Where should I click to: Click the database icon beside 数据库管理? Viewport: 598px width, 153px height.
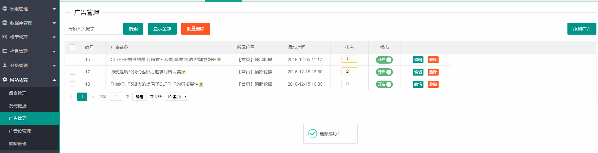pos(5,23)
